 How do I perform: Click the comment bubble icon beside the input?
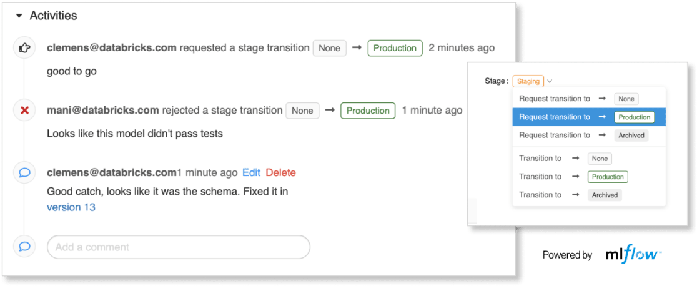pyautogui.click(x=25, y=247)
